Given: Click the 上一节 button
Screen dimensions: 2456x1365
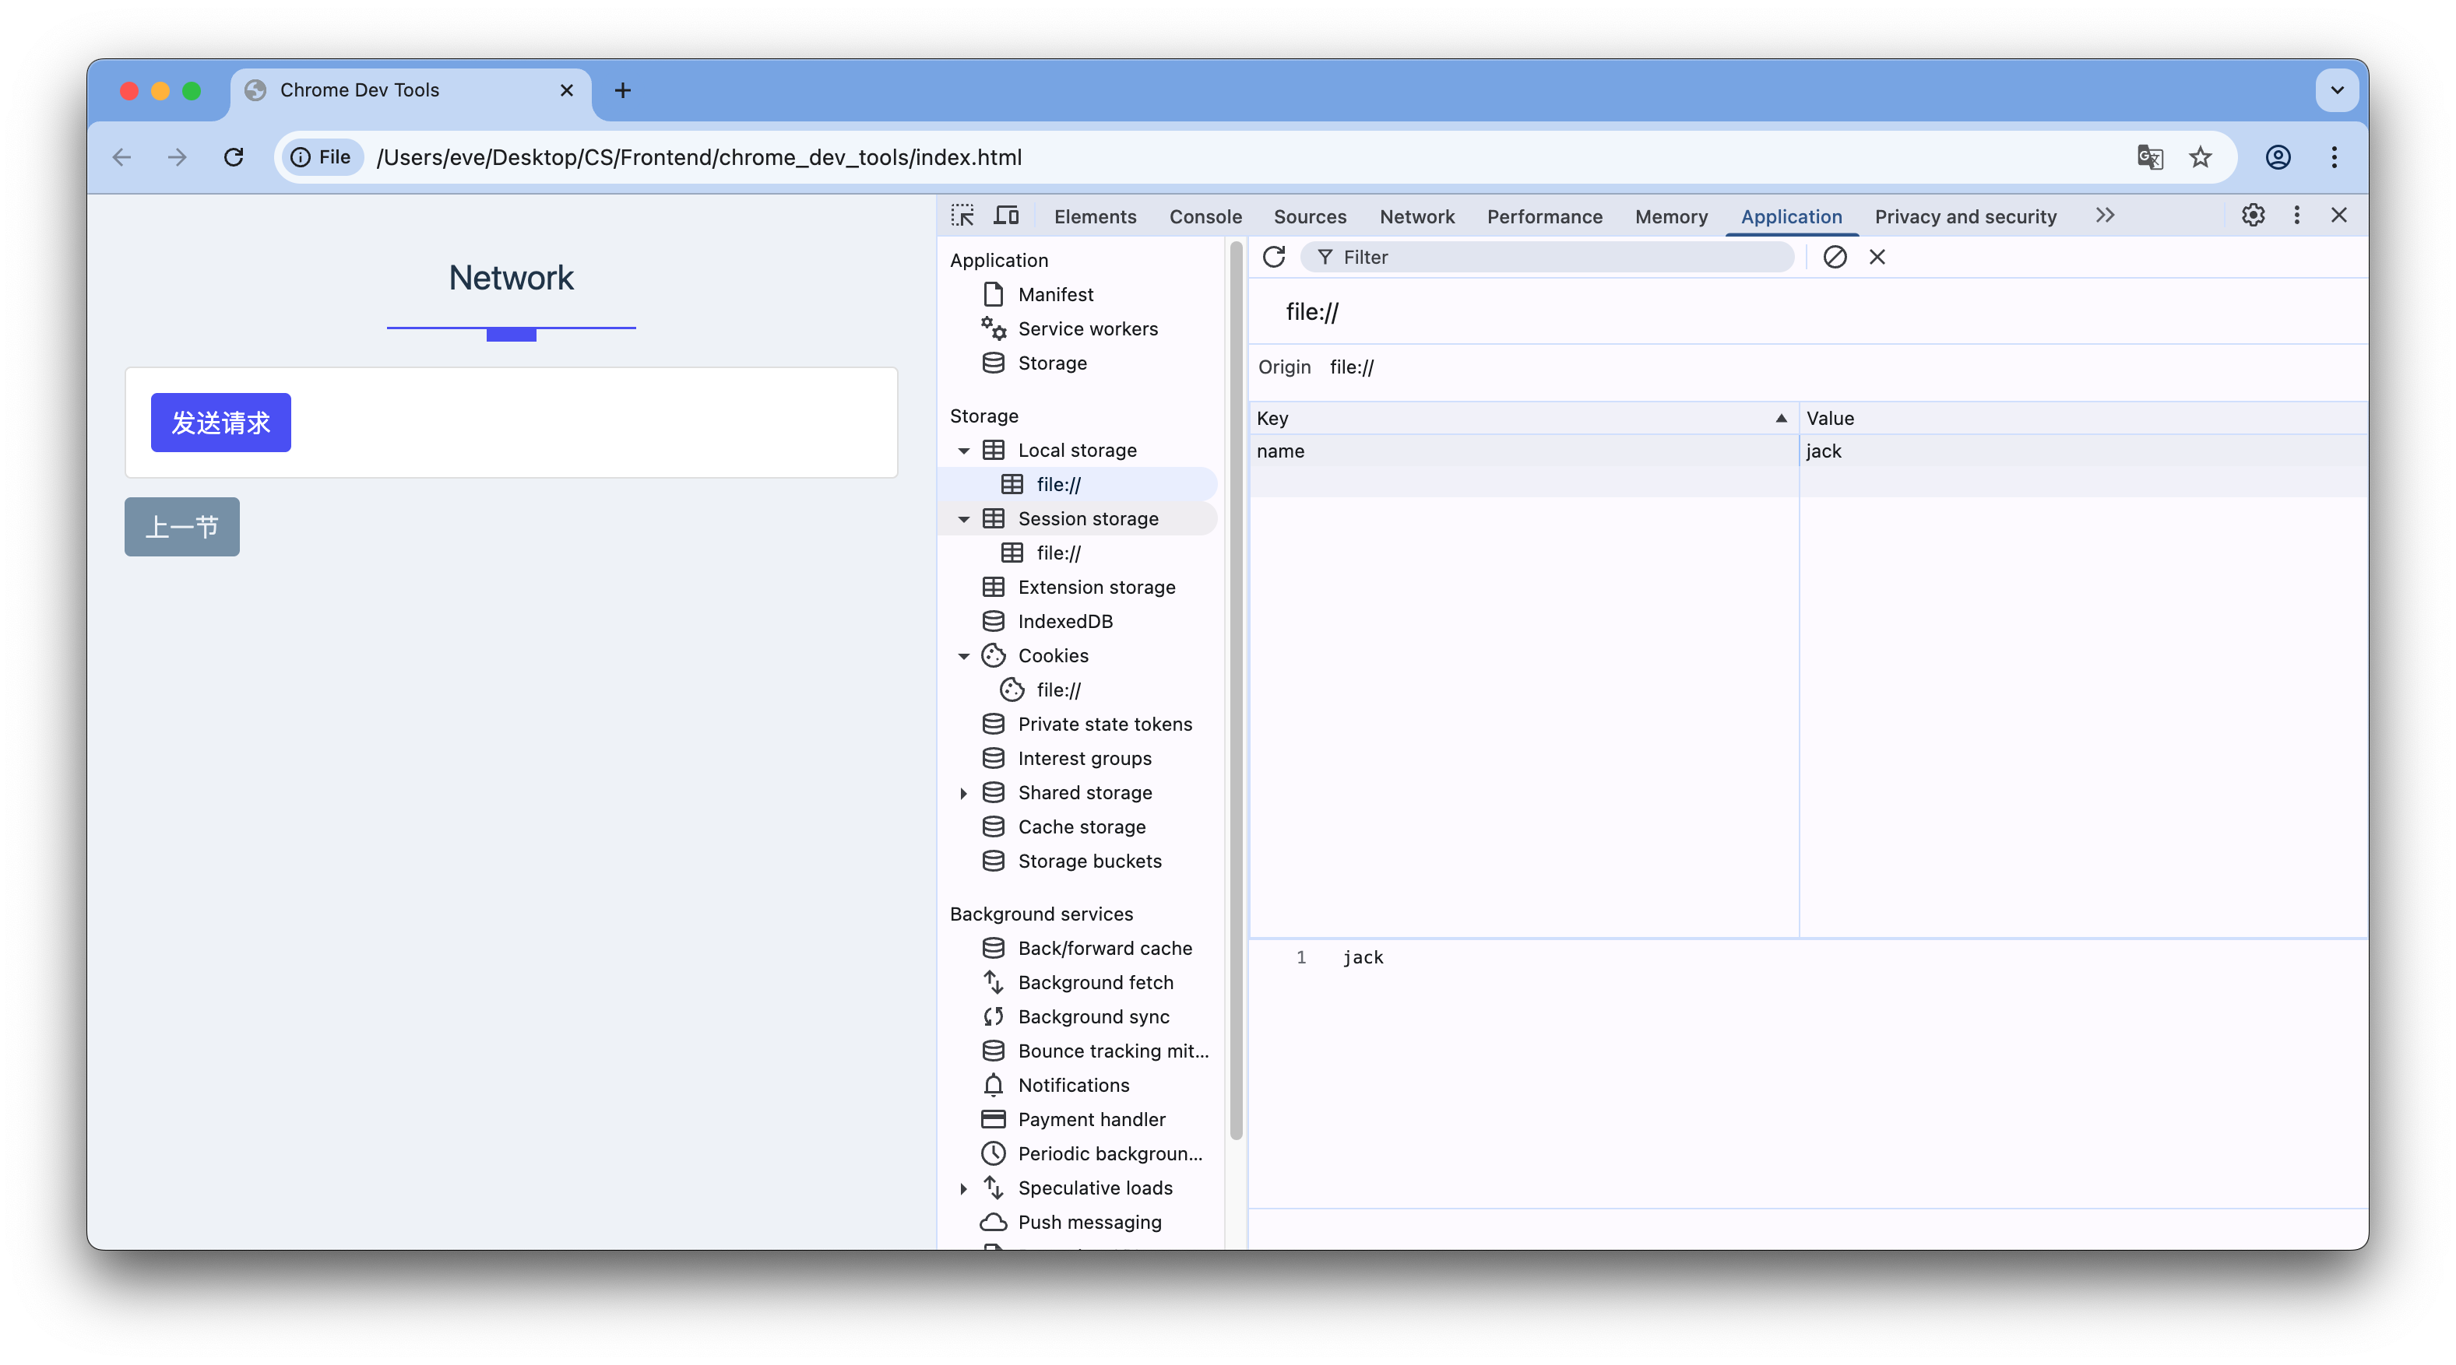Looking at the screenshot, I should (181, 527).
